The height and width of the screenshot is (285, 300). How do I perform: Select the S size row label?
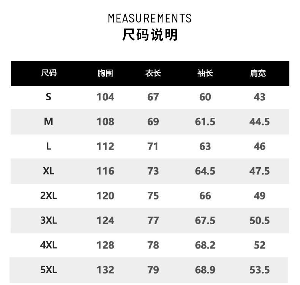48,97
